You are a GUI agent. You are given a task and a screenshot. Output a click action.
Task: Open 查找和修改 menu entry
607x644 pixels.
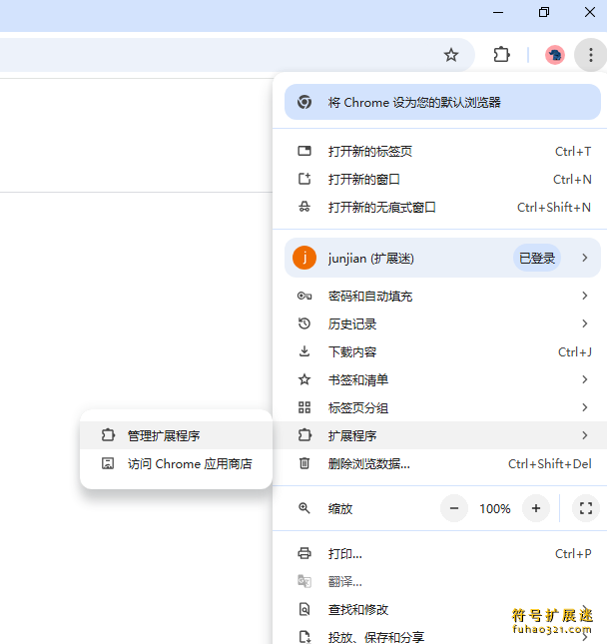tap(440, 609)
